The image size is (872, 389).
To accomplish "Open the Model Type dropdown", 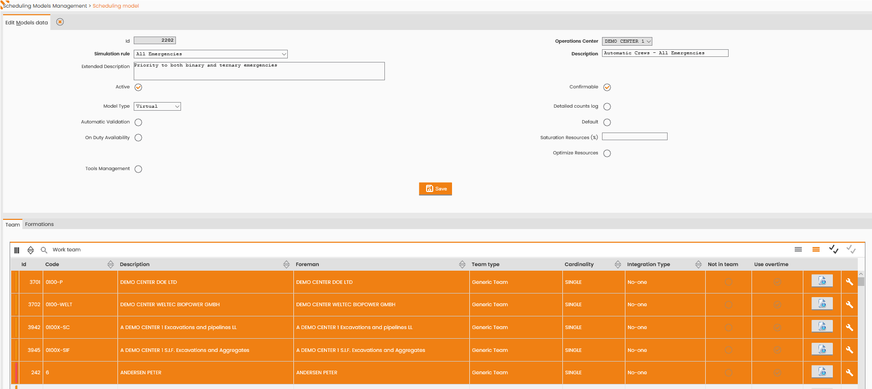I will [157, 106].
